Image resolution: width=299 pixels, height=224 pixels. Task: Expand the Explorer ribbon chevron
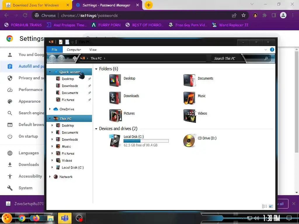[266, 50]
